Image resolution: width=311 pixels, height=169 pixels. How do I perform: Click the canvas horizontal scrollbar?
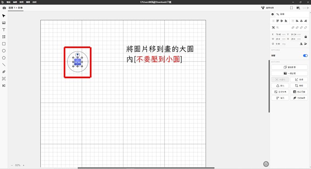point(146,168)
